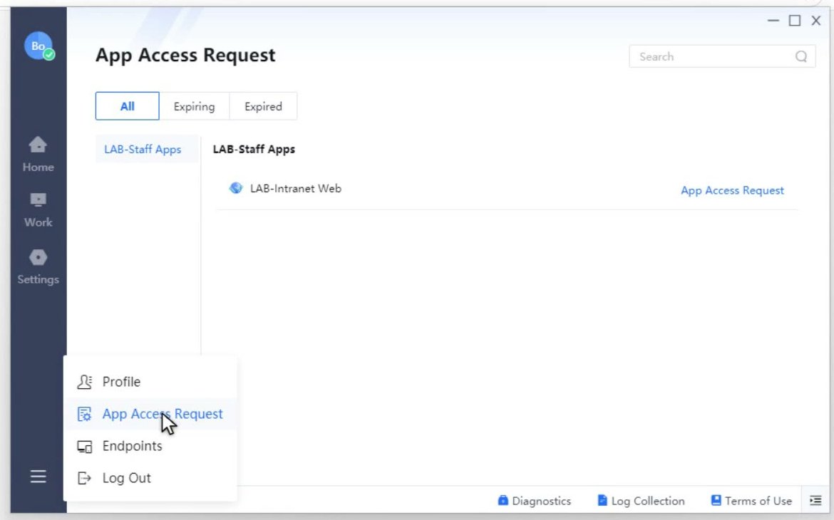This screenshot has height=520, width=834.
Task: Click the Diagnostics icon in the footer
Action: [x=503, y=500]
